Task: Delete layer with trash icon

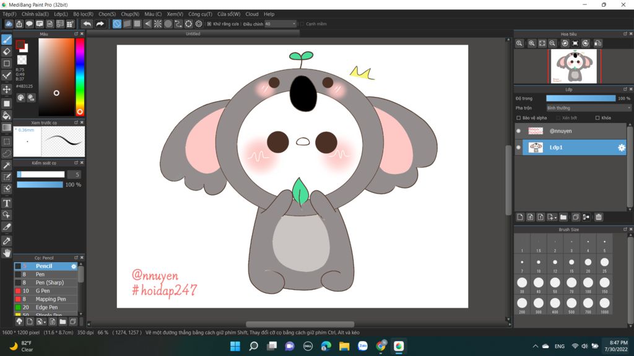Action: (599, 217)
